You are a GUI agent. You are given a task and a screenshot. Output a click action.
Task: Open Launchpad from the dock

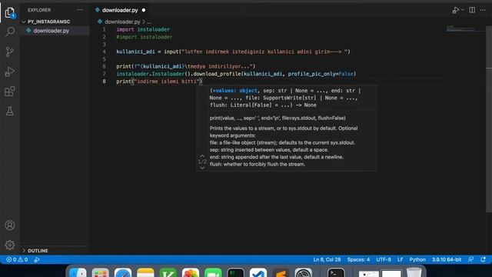pyautogui.click(x=101, y=272)
